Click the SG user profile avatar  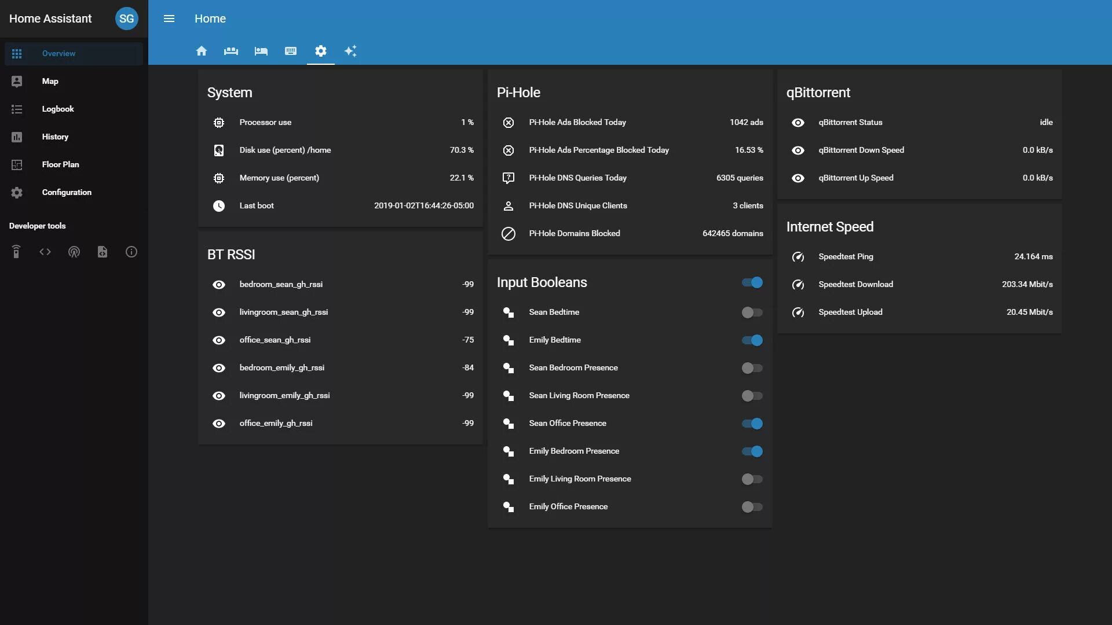click(126, 19)
